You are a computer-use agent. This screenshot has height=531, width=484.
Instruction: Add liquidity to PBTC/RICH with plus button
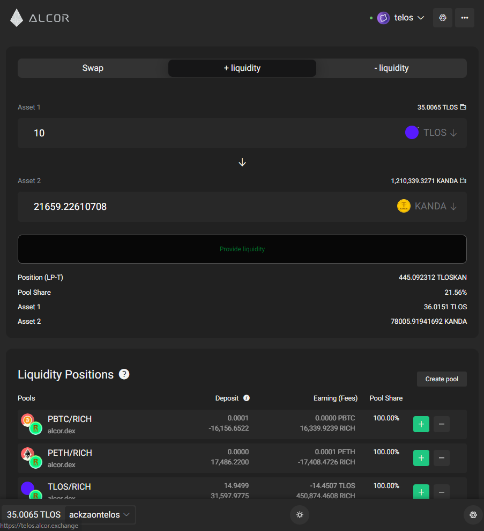tap(421, 424)
